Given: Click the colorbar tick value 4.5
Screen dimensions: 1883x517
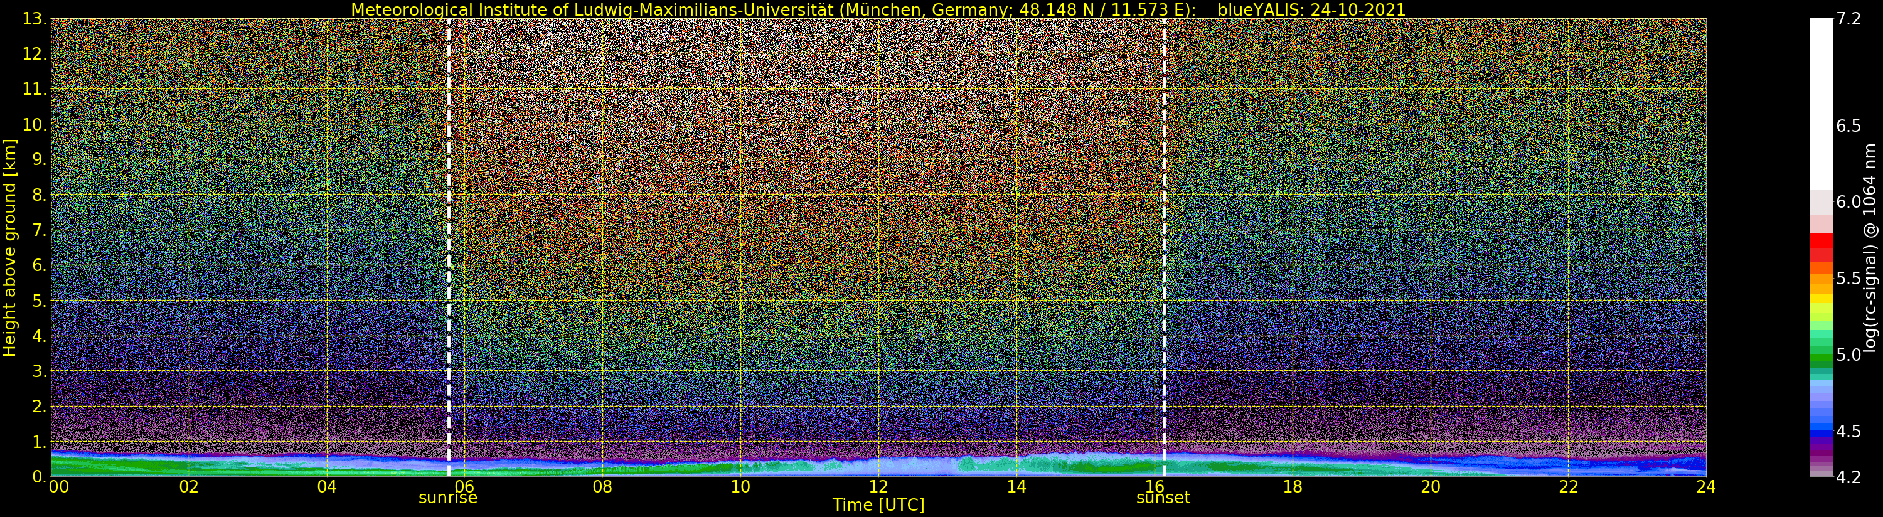Looking at the screenshot, I should point(1847,432).
